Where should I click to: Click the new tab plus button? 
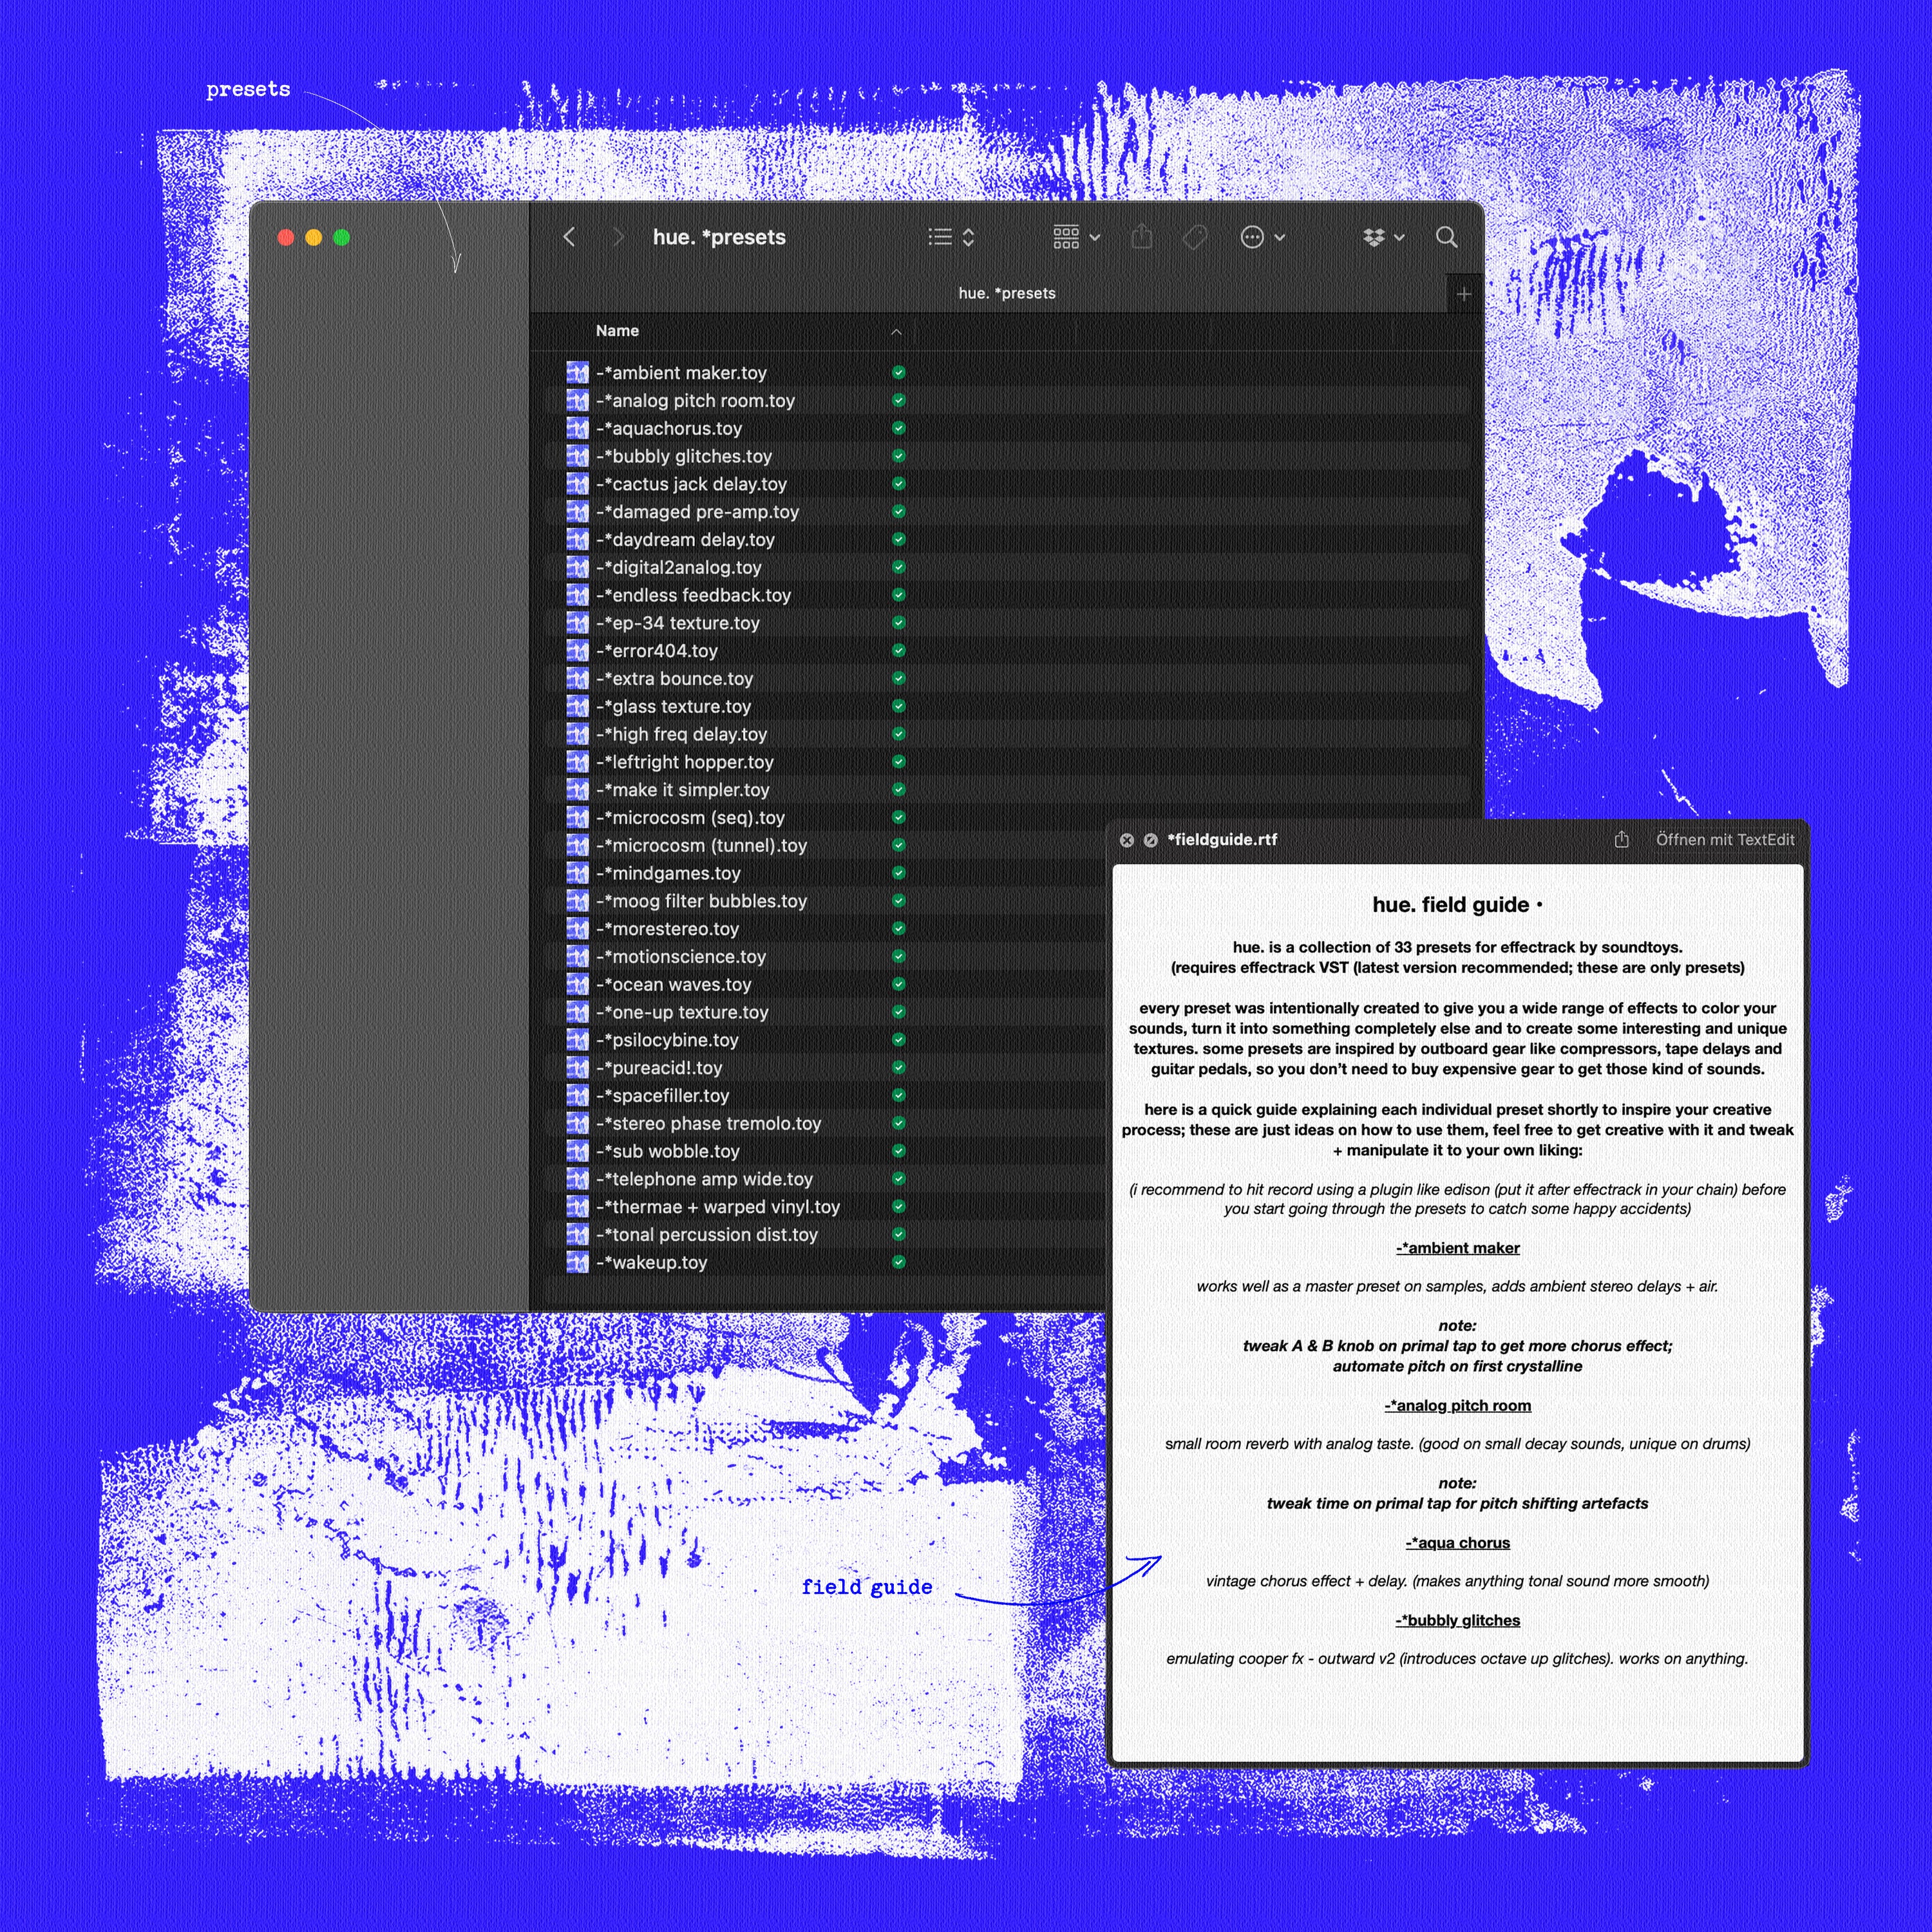[x=1464, y=294]
